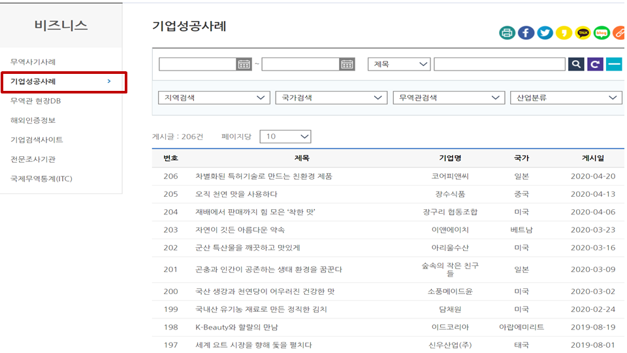Copy link using orange link icon

619,33
